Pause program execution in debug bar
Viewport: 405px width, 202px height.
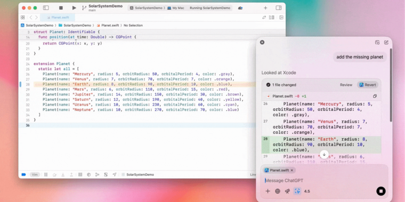click(x=46, y=174)
